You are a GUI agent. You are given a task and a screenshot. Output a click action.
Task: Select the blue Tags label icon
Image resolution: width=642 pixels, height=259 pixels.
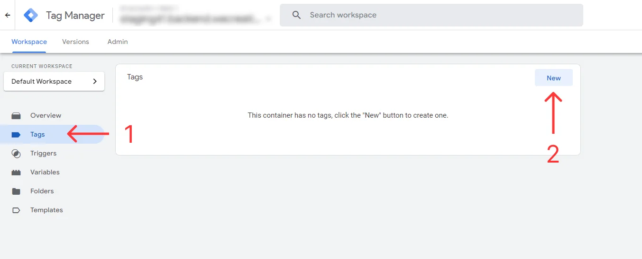coord(16,135)
